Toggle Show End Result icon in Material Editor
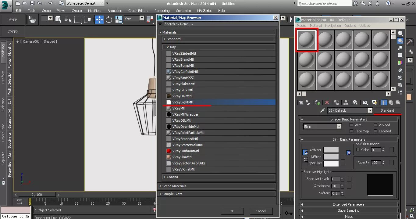The image size is (416, 219). point(384,103)
